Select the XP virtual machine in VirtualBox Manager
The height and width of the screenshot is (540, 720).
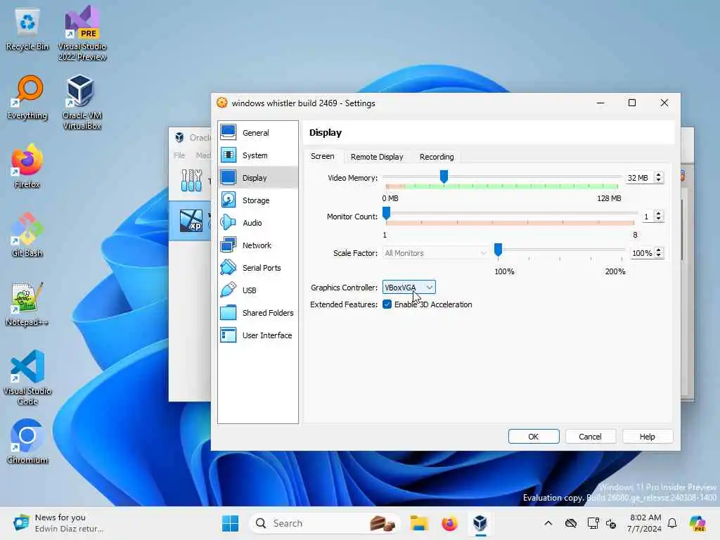click(x=191, y=220)
